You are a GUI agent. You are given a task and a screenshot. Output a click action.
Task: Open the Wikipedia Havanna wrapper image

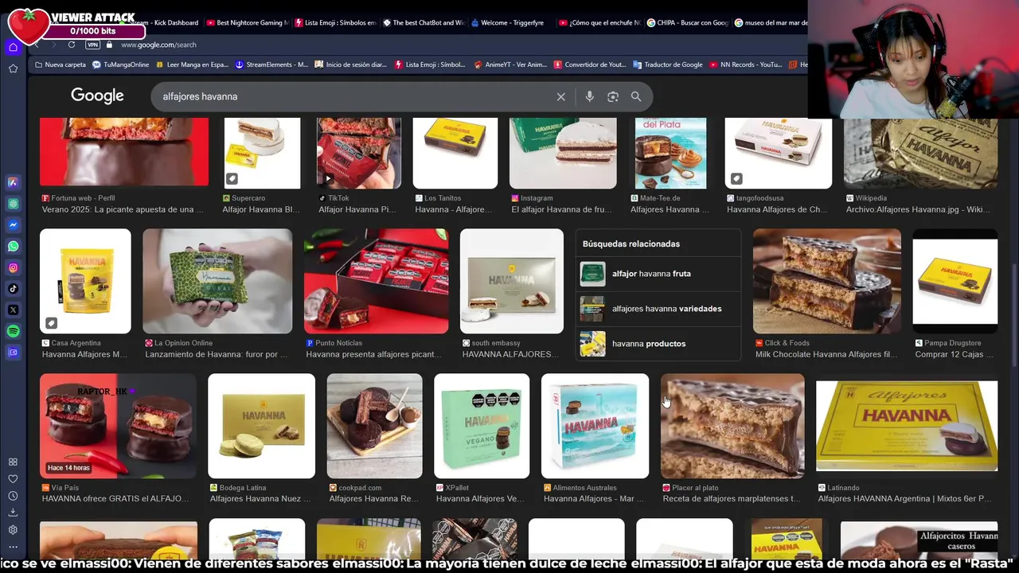(920, 153)
